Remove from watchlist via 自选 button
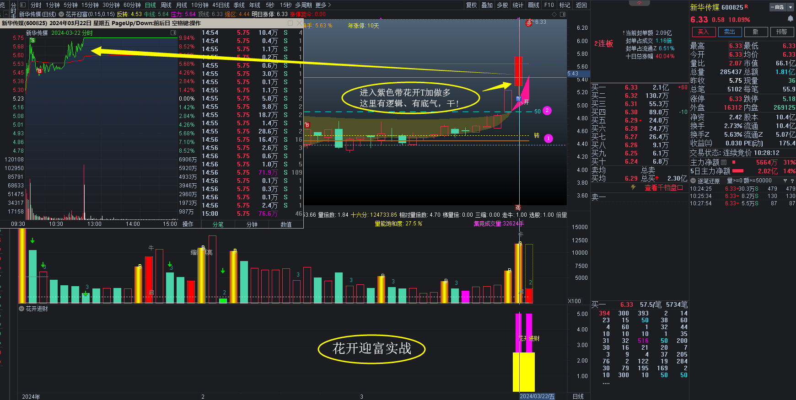Viewport: 796px width, 400px height. tap(778, 7)
